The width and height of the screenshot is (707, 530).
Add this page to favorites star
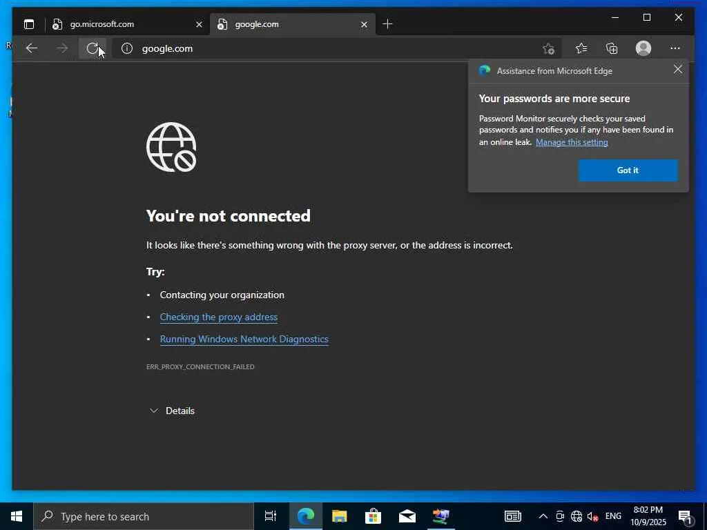548,48
